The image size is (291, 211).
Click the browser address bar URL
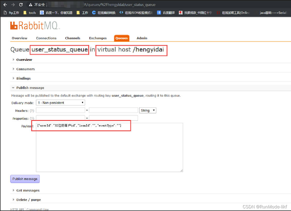tap(120, 5)
